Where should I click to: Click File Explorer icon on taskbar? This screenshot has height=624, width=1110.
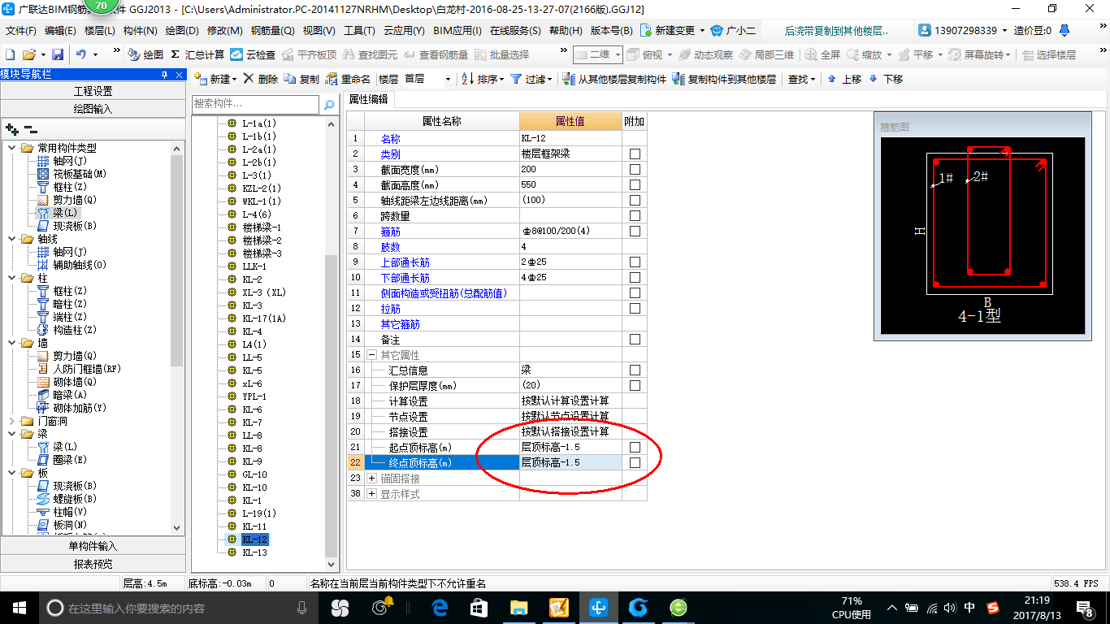(x=518, y=608)
